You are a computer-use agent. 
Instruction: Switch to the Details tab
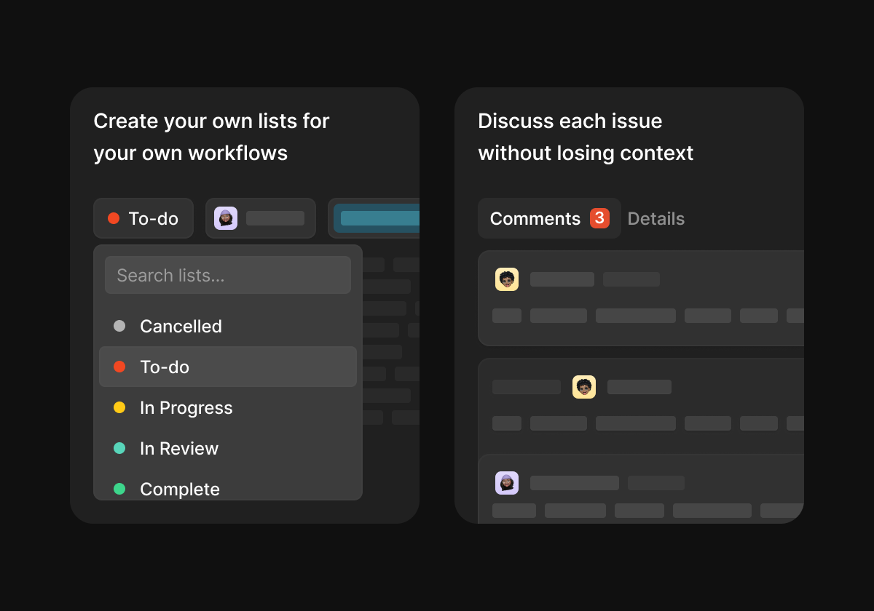[x=655, y=219]
